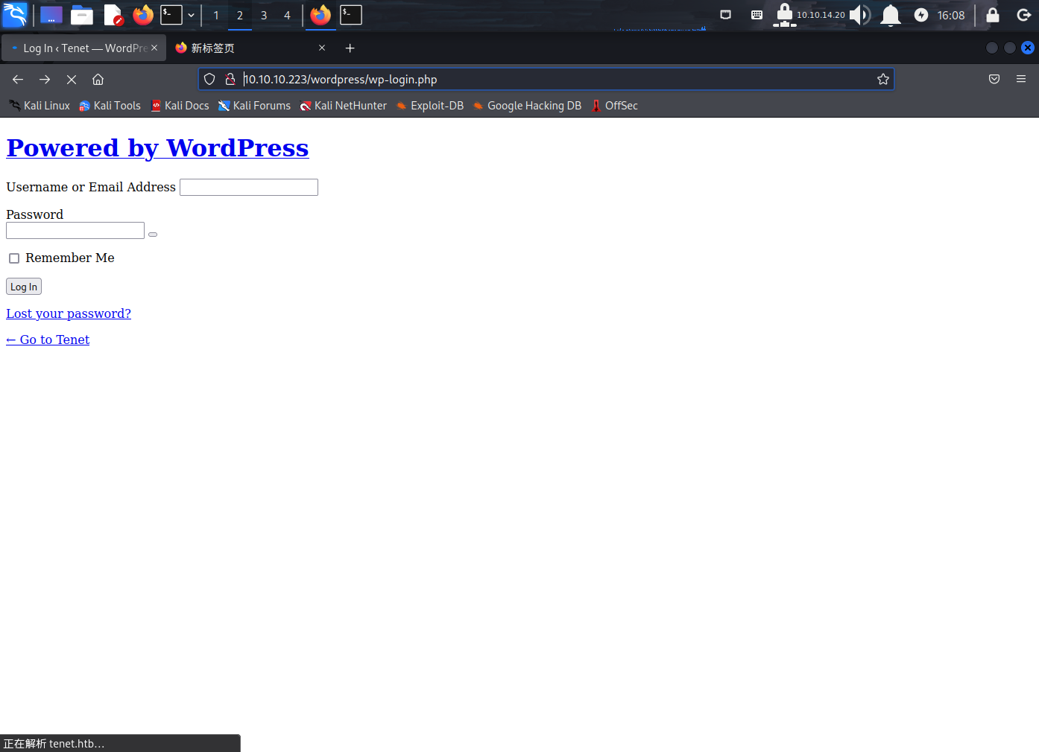The height and width of the screenshot is (752, 1039).
Task: Open the Google Hacking DB bookmark
Action: tap(527, 106)
